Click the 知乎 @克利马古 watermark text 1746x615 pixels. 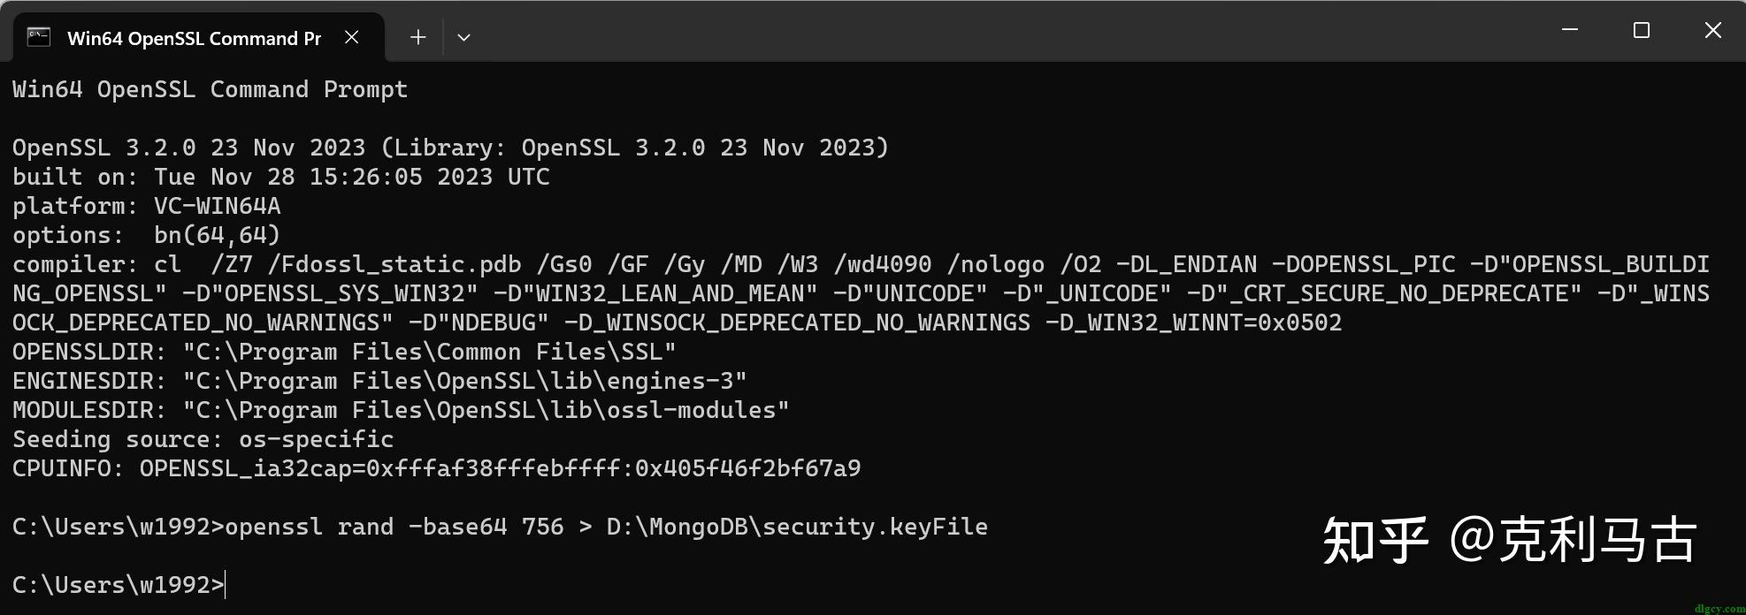point(1509,540)
